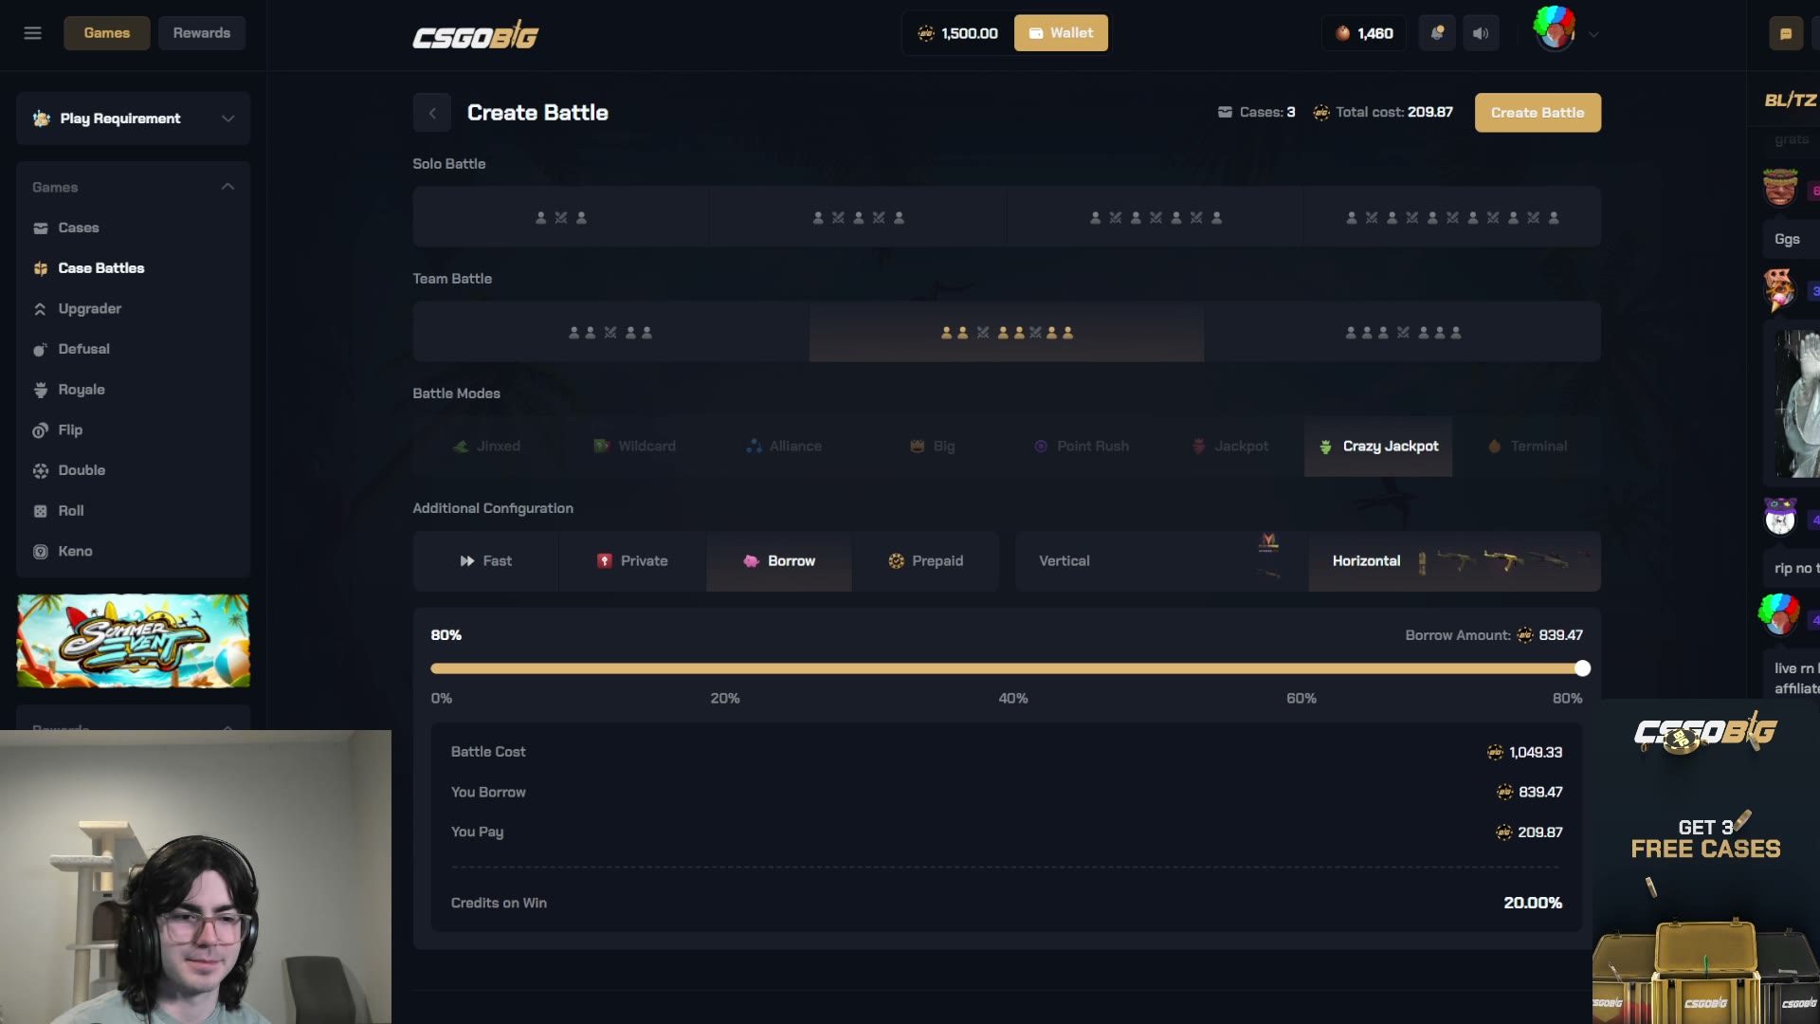Click the Create Battle button
1820x1024 pixels.
1538,113
